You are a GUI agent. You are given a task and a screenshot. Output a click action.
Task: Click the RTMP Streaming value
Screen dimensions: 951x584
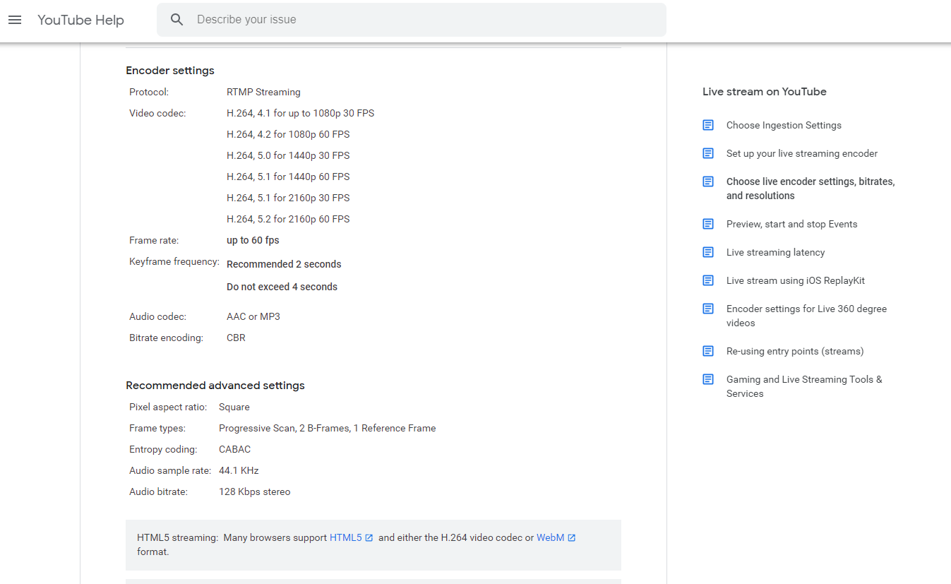[x=263, y=92]
